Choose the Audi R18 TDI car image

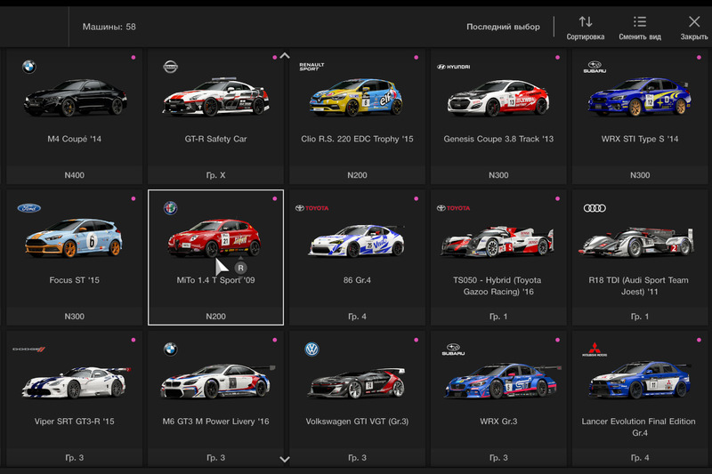point(636,242)
